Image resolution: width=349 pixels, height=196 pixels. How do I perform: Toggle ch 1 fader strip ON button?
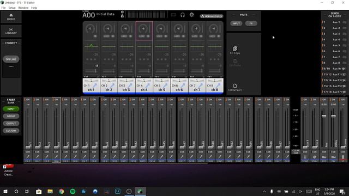click(28, 100)
